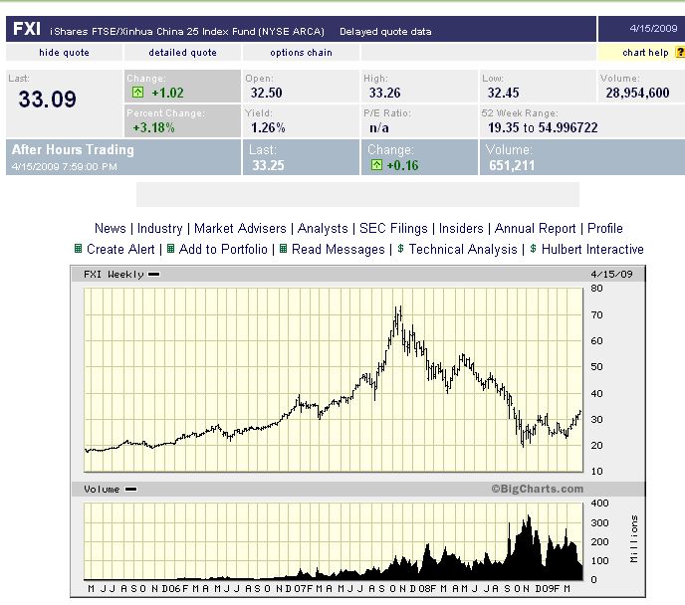Open the Annual Report link
This screenshot has width=685, height=605.
536,228
